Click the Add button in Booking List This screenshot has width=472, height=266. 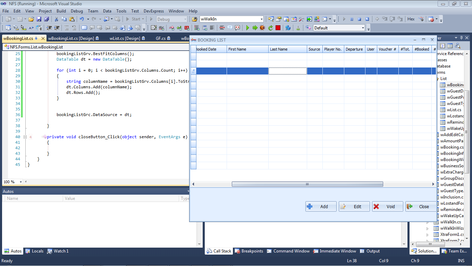click(321, 206)
